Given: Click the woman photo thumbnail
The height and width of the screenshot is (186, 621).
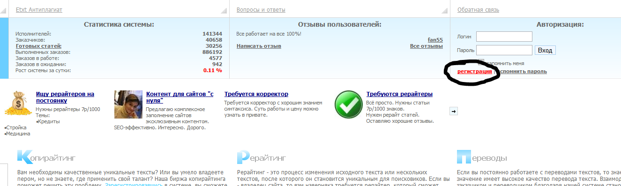Looking at the screenshot, I should [x=128, y=104].
